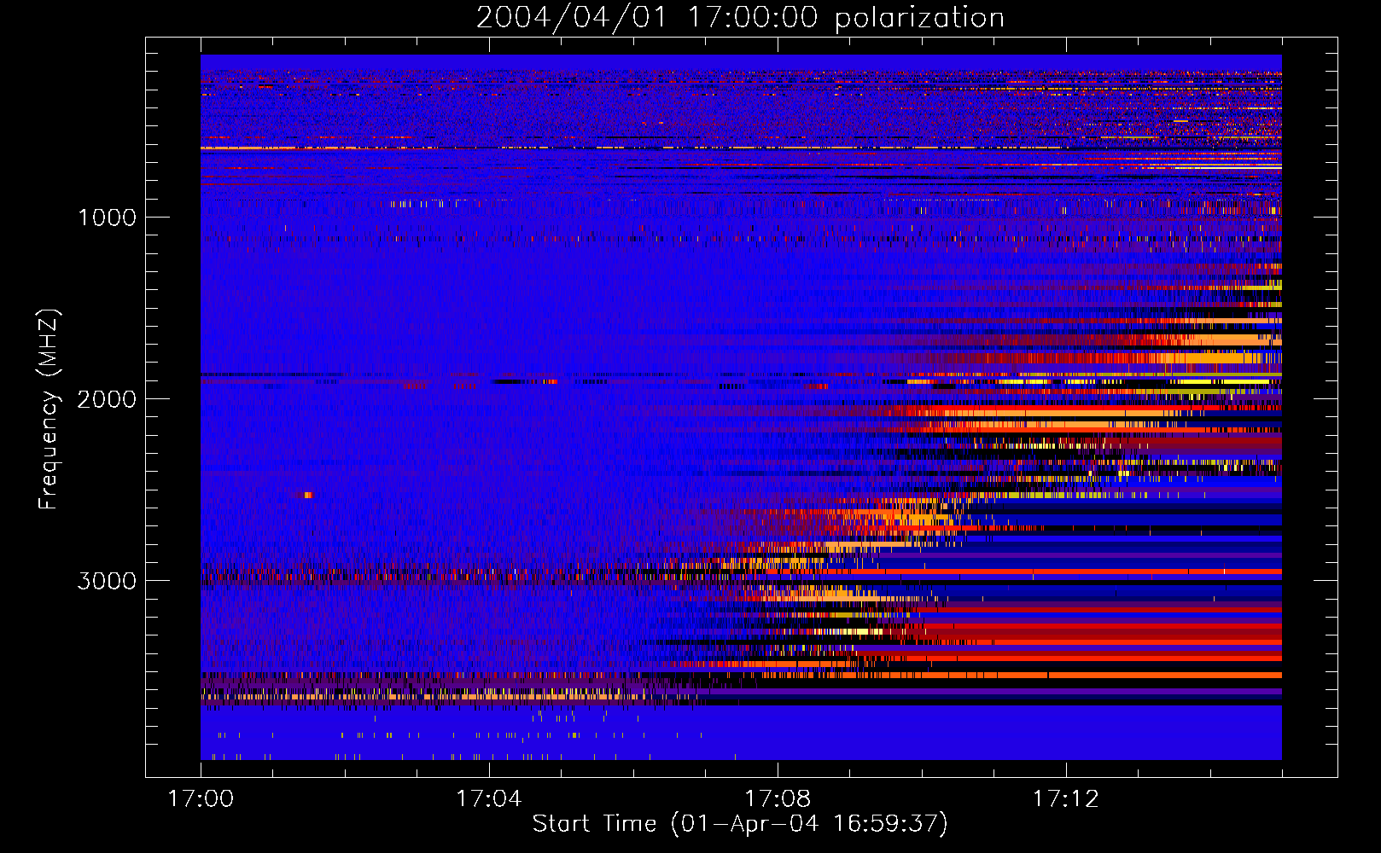Click the '17:12' time tick label

[1065, 799]
